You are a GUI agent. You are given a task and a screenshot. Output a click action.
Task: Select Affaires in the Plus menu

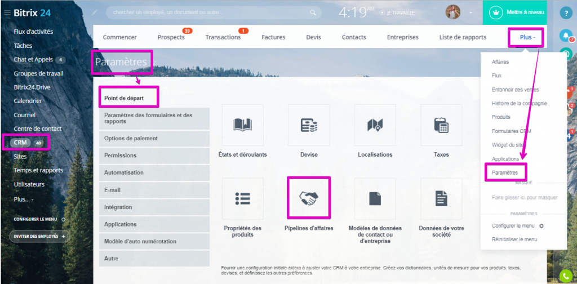click(500, 62)
